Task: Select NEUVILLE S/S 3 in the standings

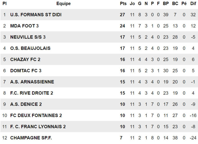Action: pos(28,37)
